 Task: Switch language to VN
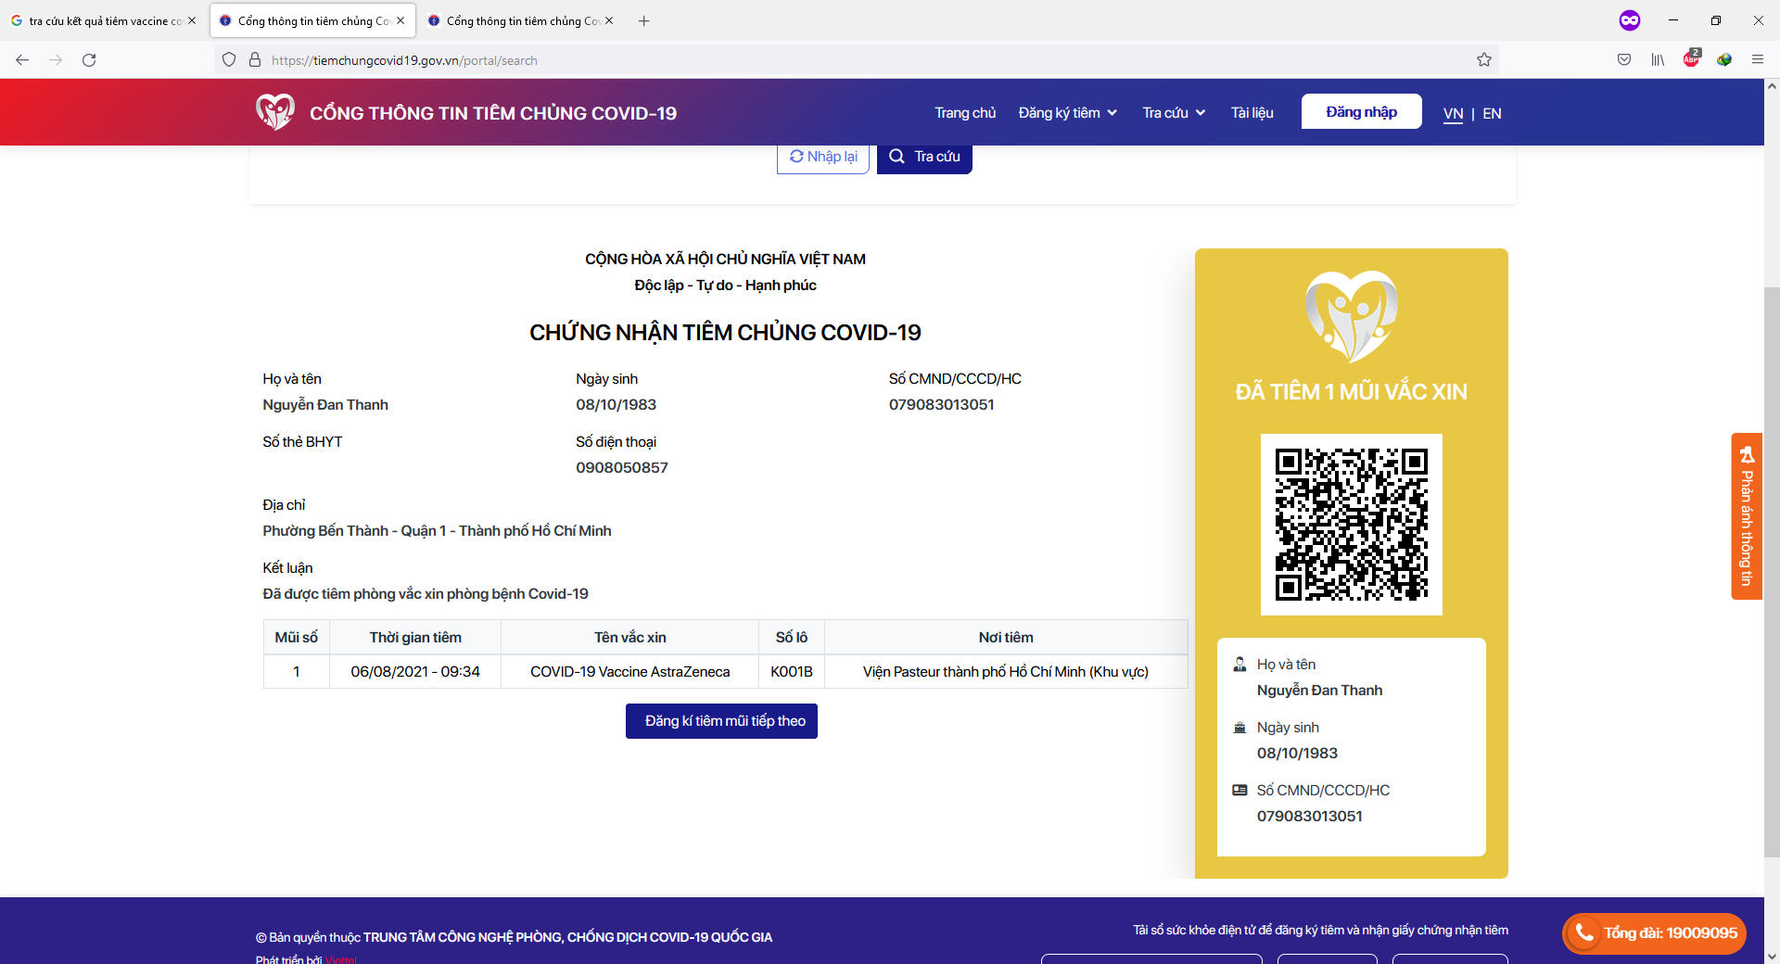(x=1453, y=113)
